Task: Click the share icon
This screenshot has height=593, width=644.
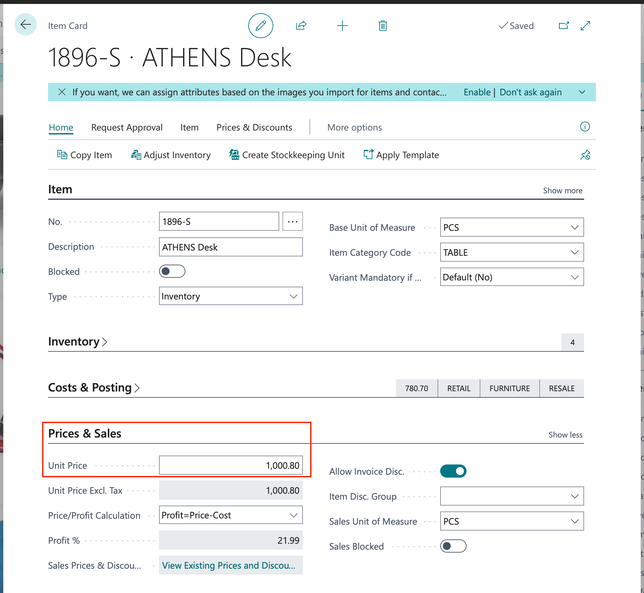Action: point(301,26)
